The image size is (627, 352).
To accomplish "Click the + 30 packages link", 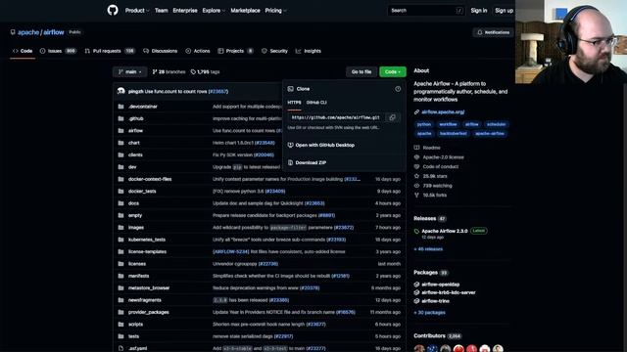I will coord(429,313).
